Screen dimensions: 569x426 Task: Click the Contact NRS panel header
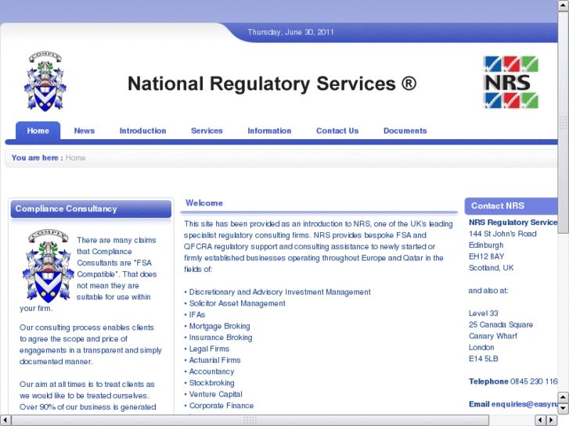tap(511, 206)
